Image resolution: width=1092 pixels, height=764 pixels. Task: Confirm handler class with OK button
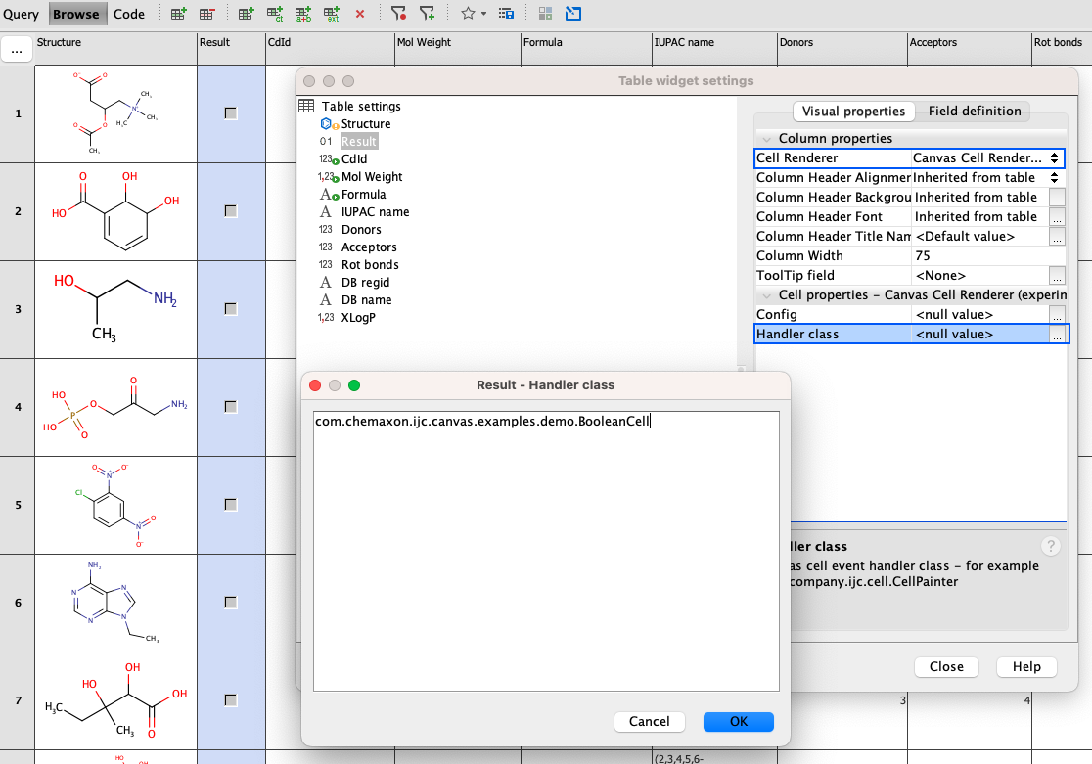(x=738, y=722)
